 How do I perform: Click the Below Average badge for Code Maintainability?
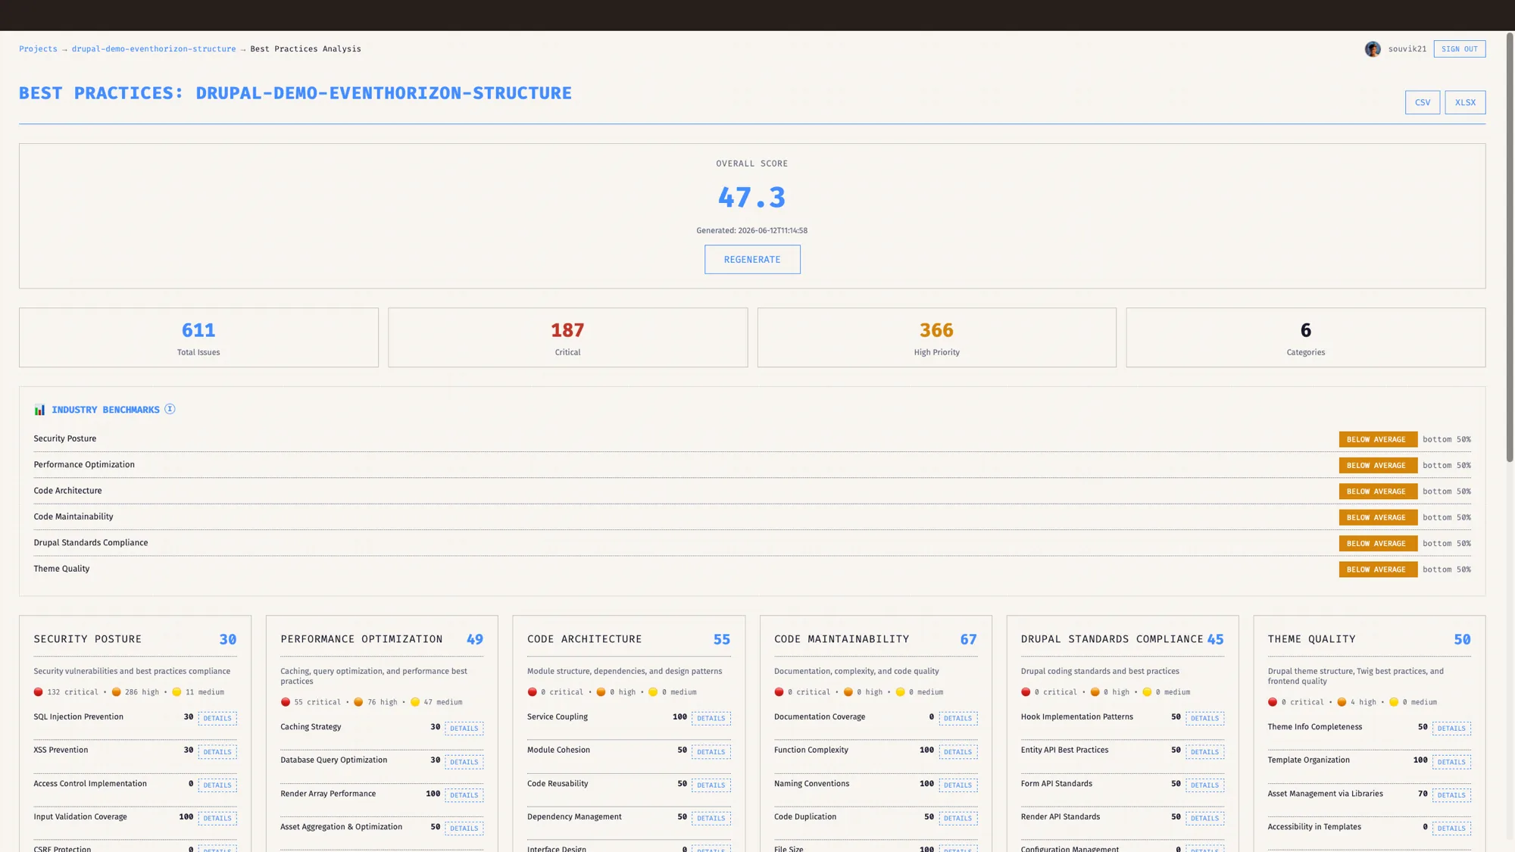pyautogui.click(x=1378, y=517)
